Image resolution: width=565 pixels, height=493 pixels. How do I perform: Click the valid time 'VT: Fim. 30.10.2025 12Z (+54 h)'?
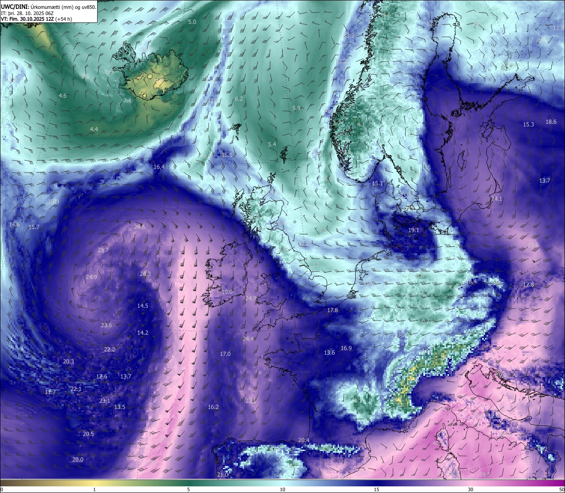click(36, 19)
